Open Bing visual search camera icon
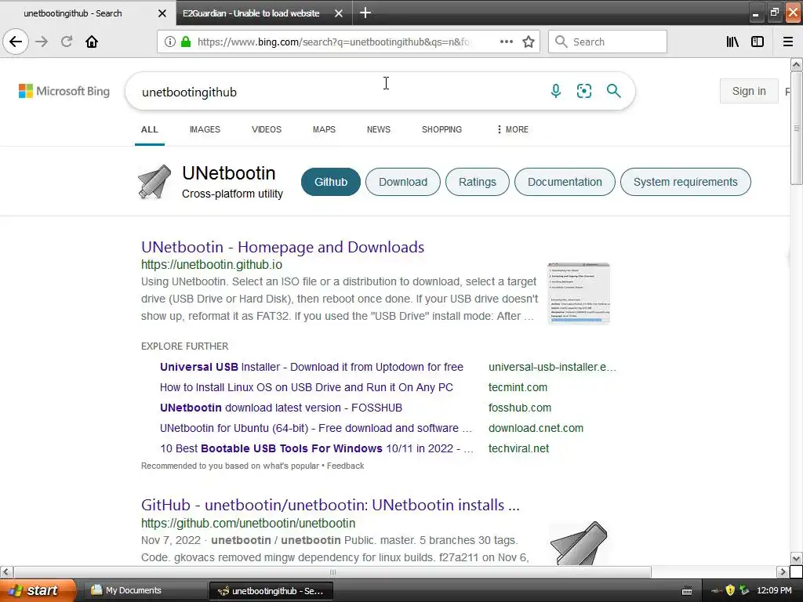This screenshot has width=803, height=602. (x=583, y=91)
